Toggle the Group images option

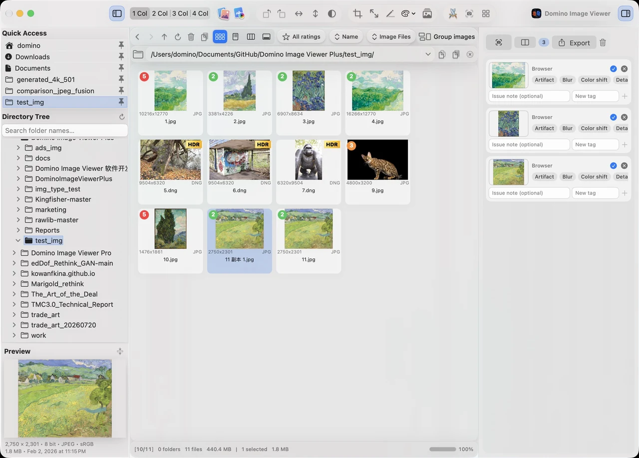point(447,36)
